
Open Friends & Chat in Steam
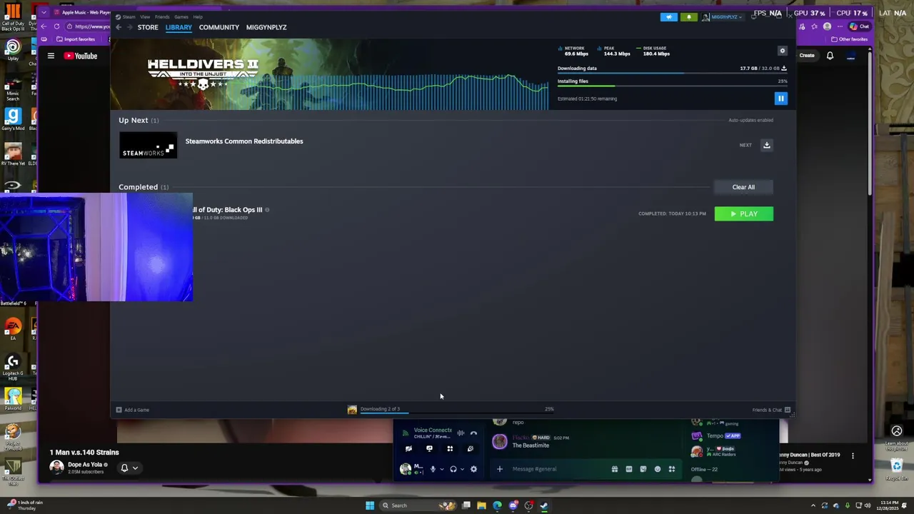coord(771,410)
